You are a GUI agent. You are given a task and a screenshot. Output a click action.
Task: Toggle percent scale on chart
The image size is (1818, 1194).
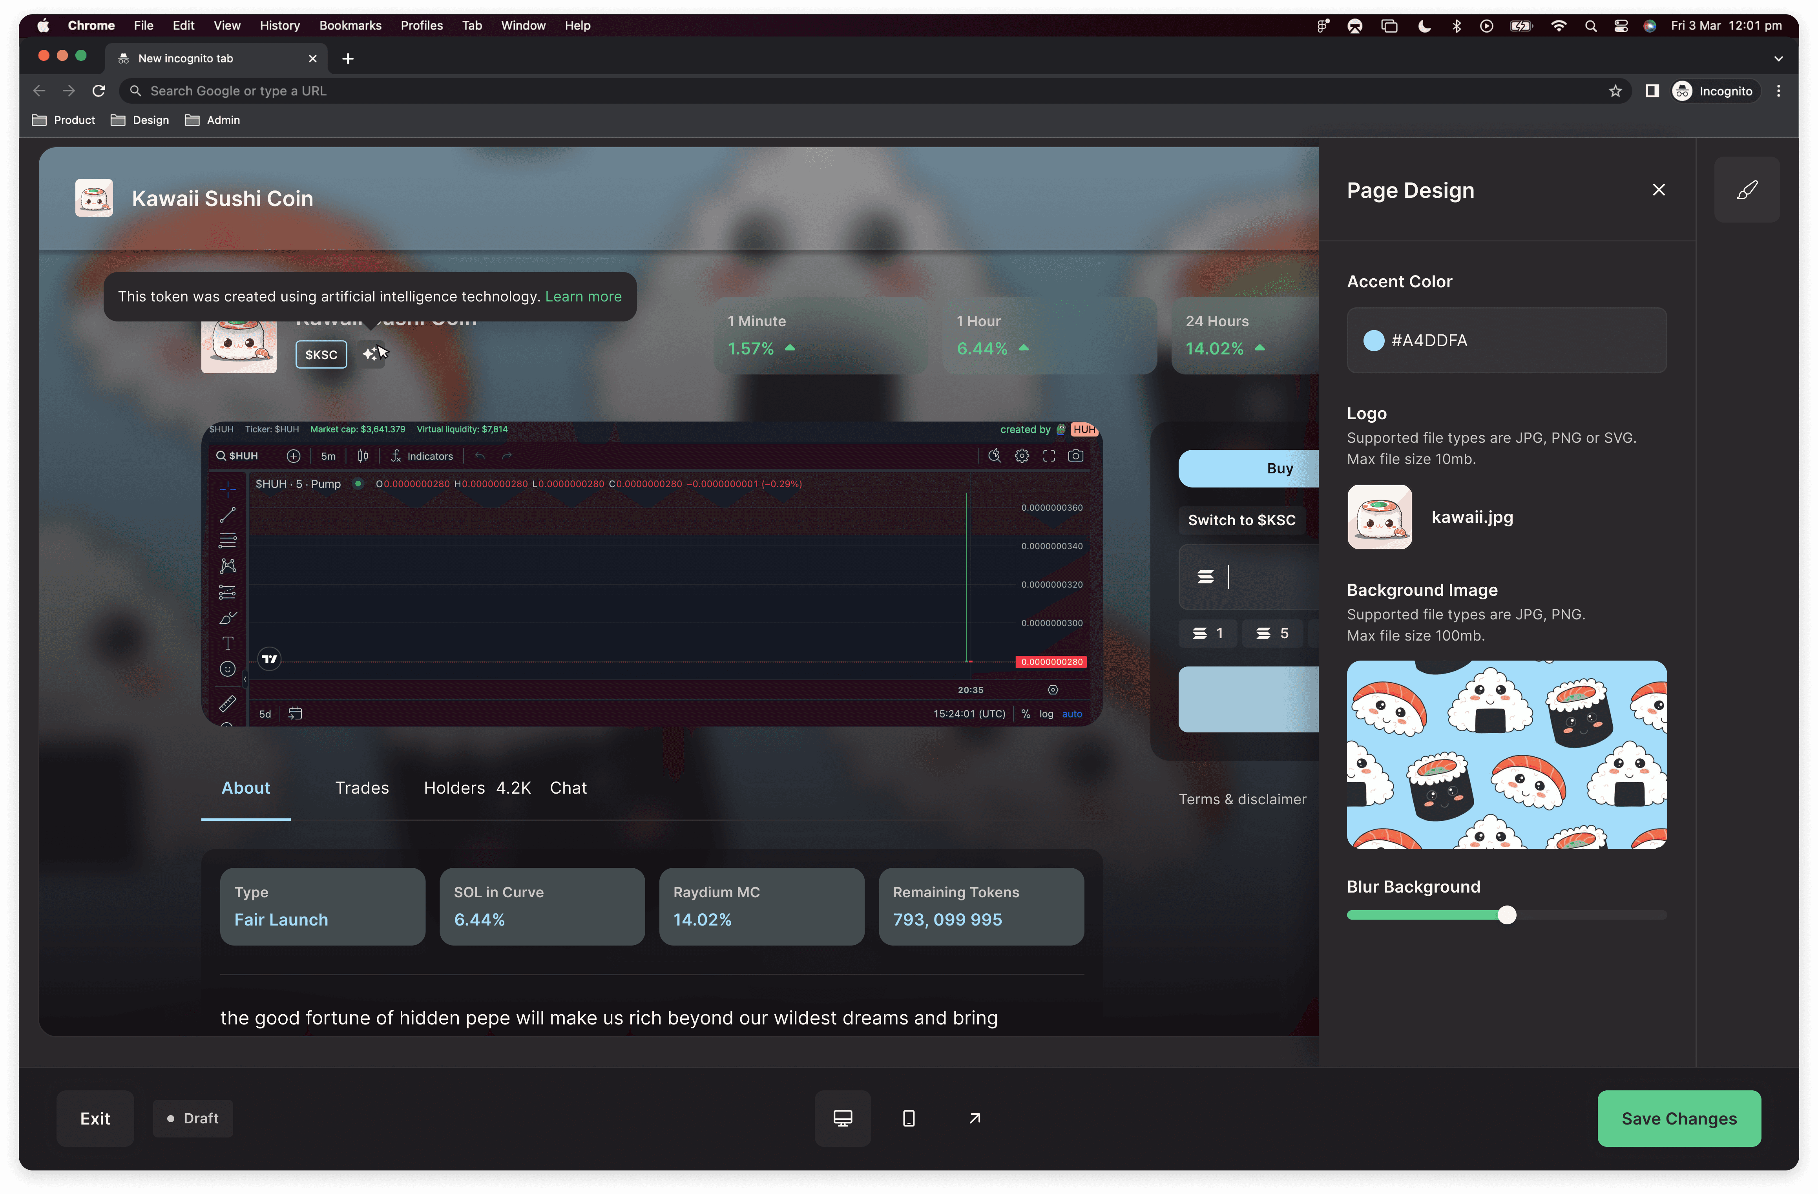[x=1025, y=714]
